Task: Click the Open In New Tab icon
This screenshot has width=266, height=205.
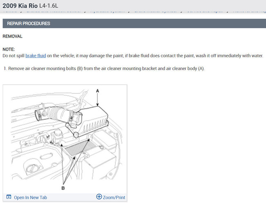Action: pos(9,197)
